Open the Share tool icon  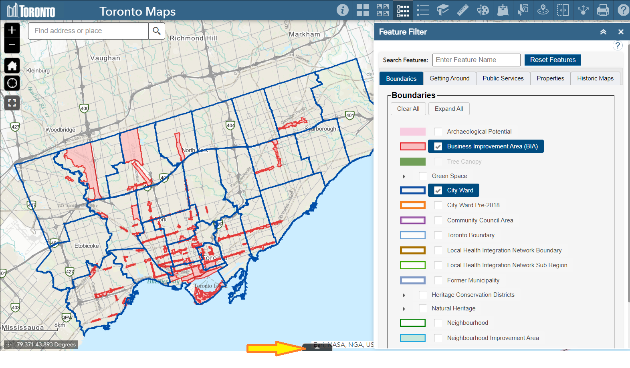pos(583,10)
